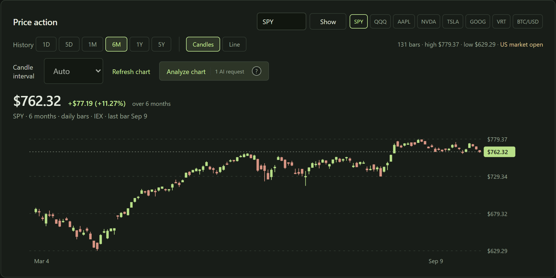The height and width of the screenshot is (278, 556).
Task: Open the help question-mark icon
Action: 256,71
